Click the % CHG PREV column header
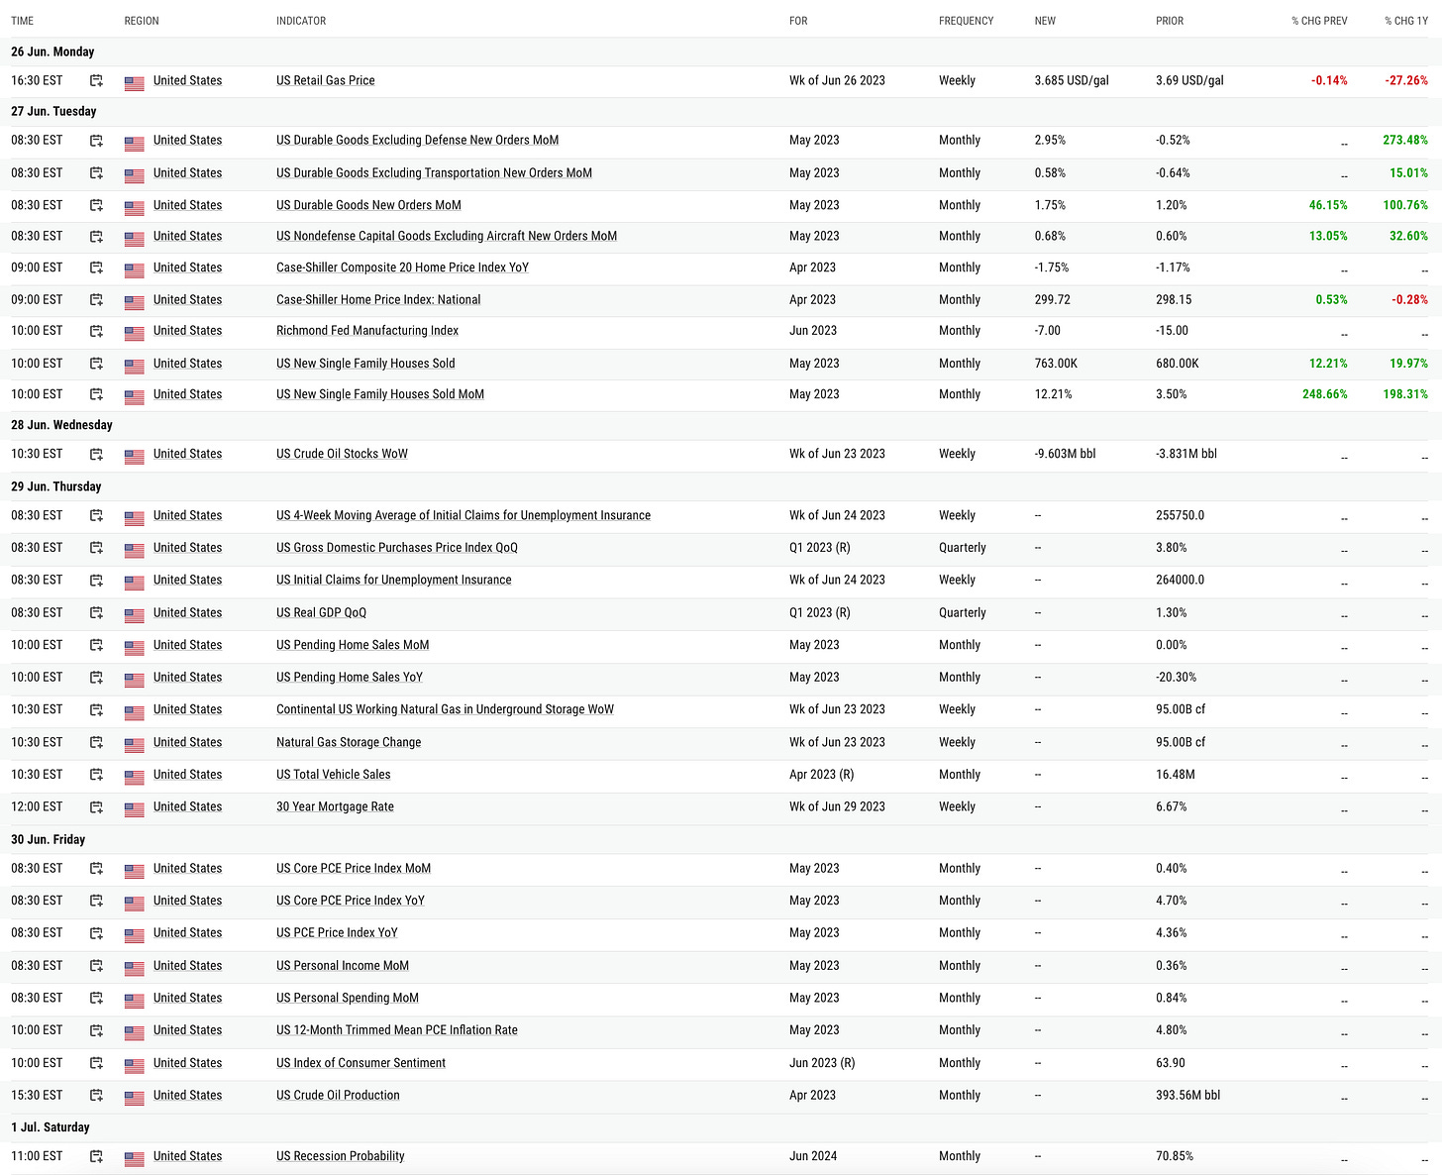This screenshot has width=1442, height=1175. (1319, 21)
